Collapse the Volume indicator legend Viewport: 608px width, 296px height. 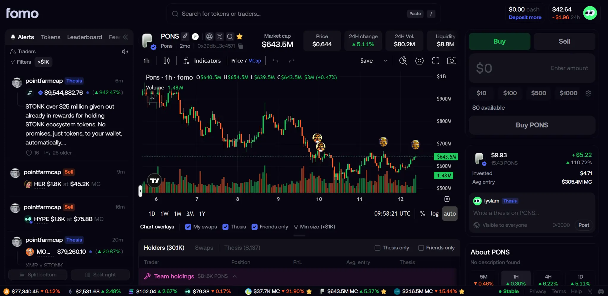click(x=152, y=98)
